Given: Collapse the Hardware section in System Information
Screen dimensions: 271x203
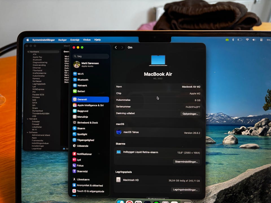Looking at the screenshot, I should (x=28, y=52).
